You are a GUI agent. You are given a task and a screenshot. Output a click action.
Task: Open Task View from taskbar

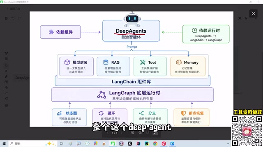click(x=62, y=143)
